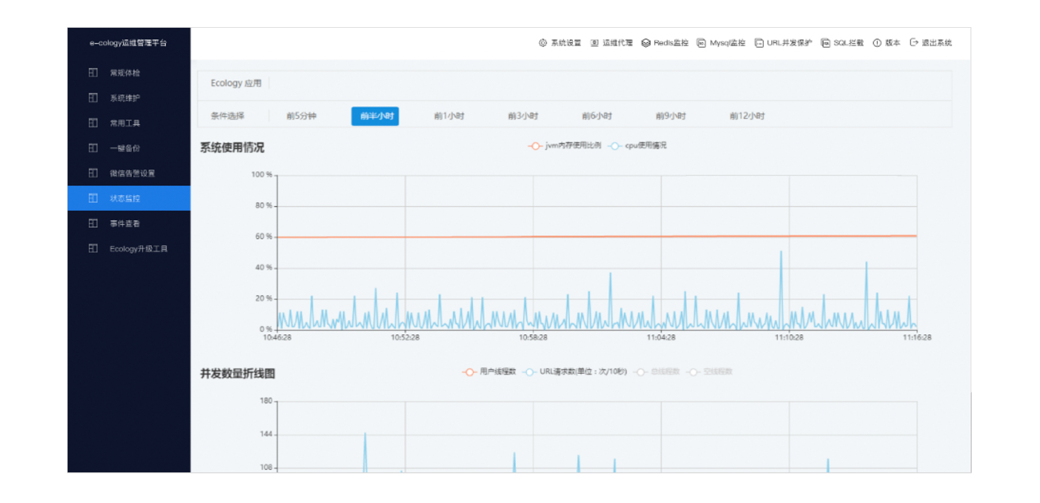Click the Redis监控 text link
Image resolution: width=1040 pixels, height=503 pixels.
click(x=671, y=43)
